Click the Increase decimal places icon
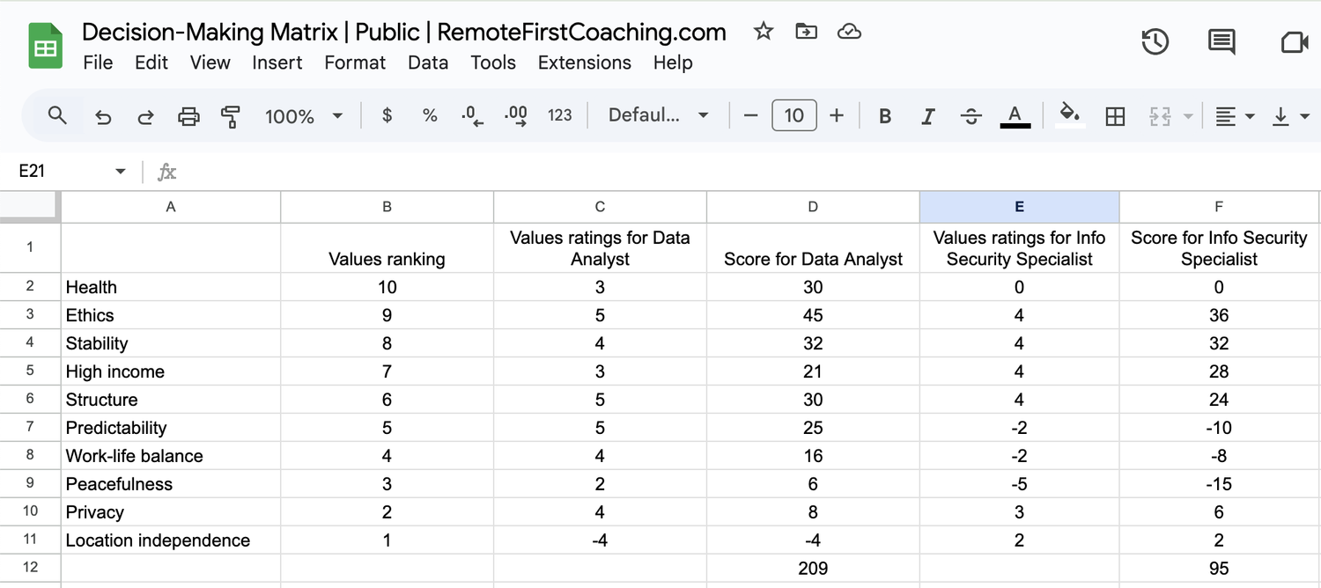The height and width of the screenshot is (588, 1321). [515, 115]
